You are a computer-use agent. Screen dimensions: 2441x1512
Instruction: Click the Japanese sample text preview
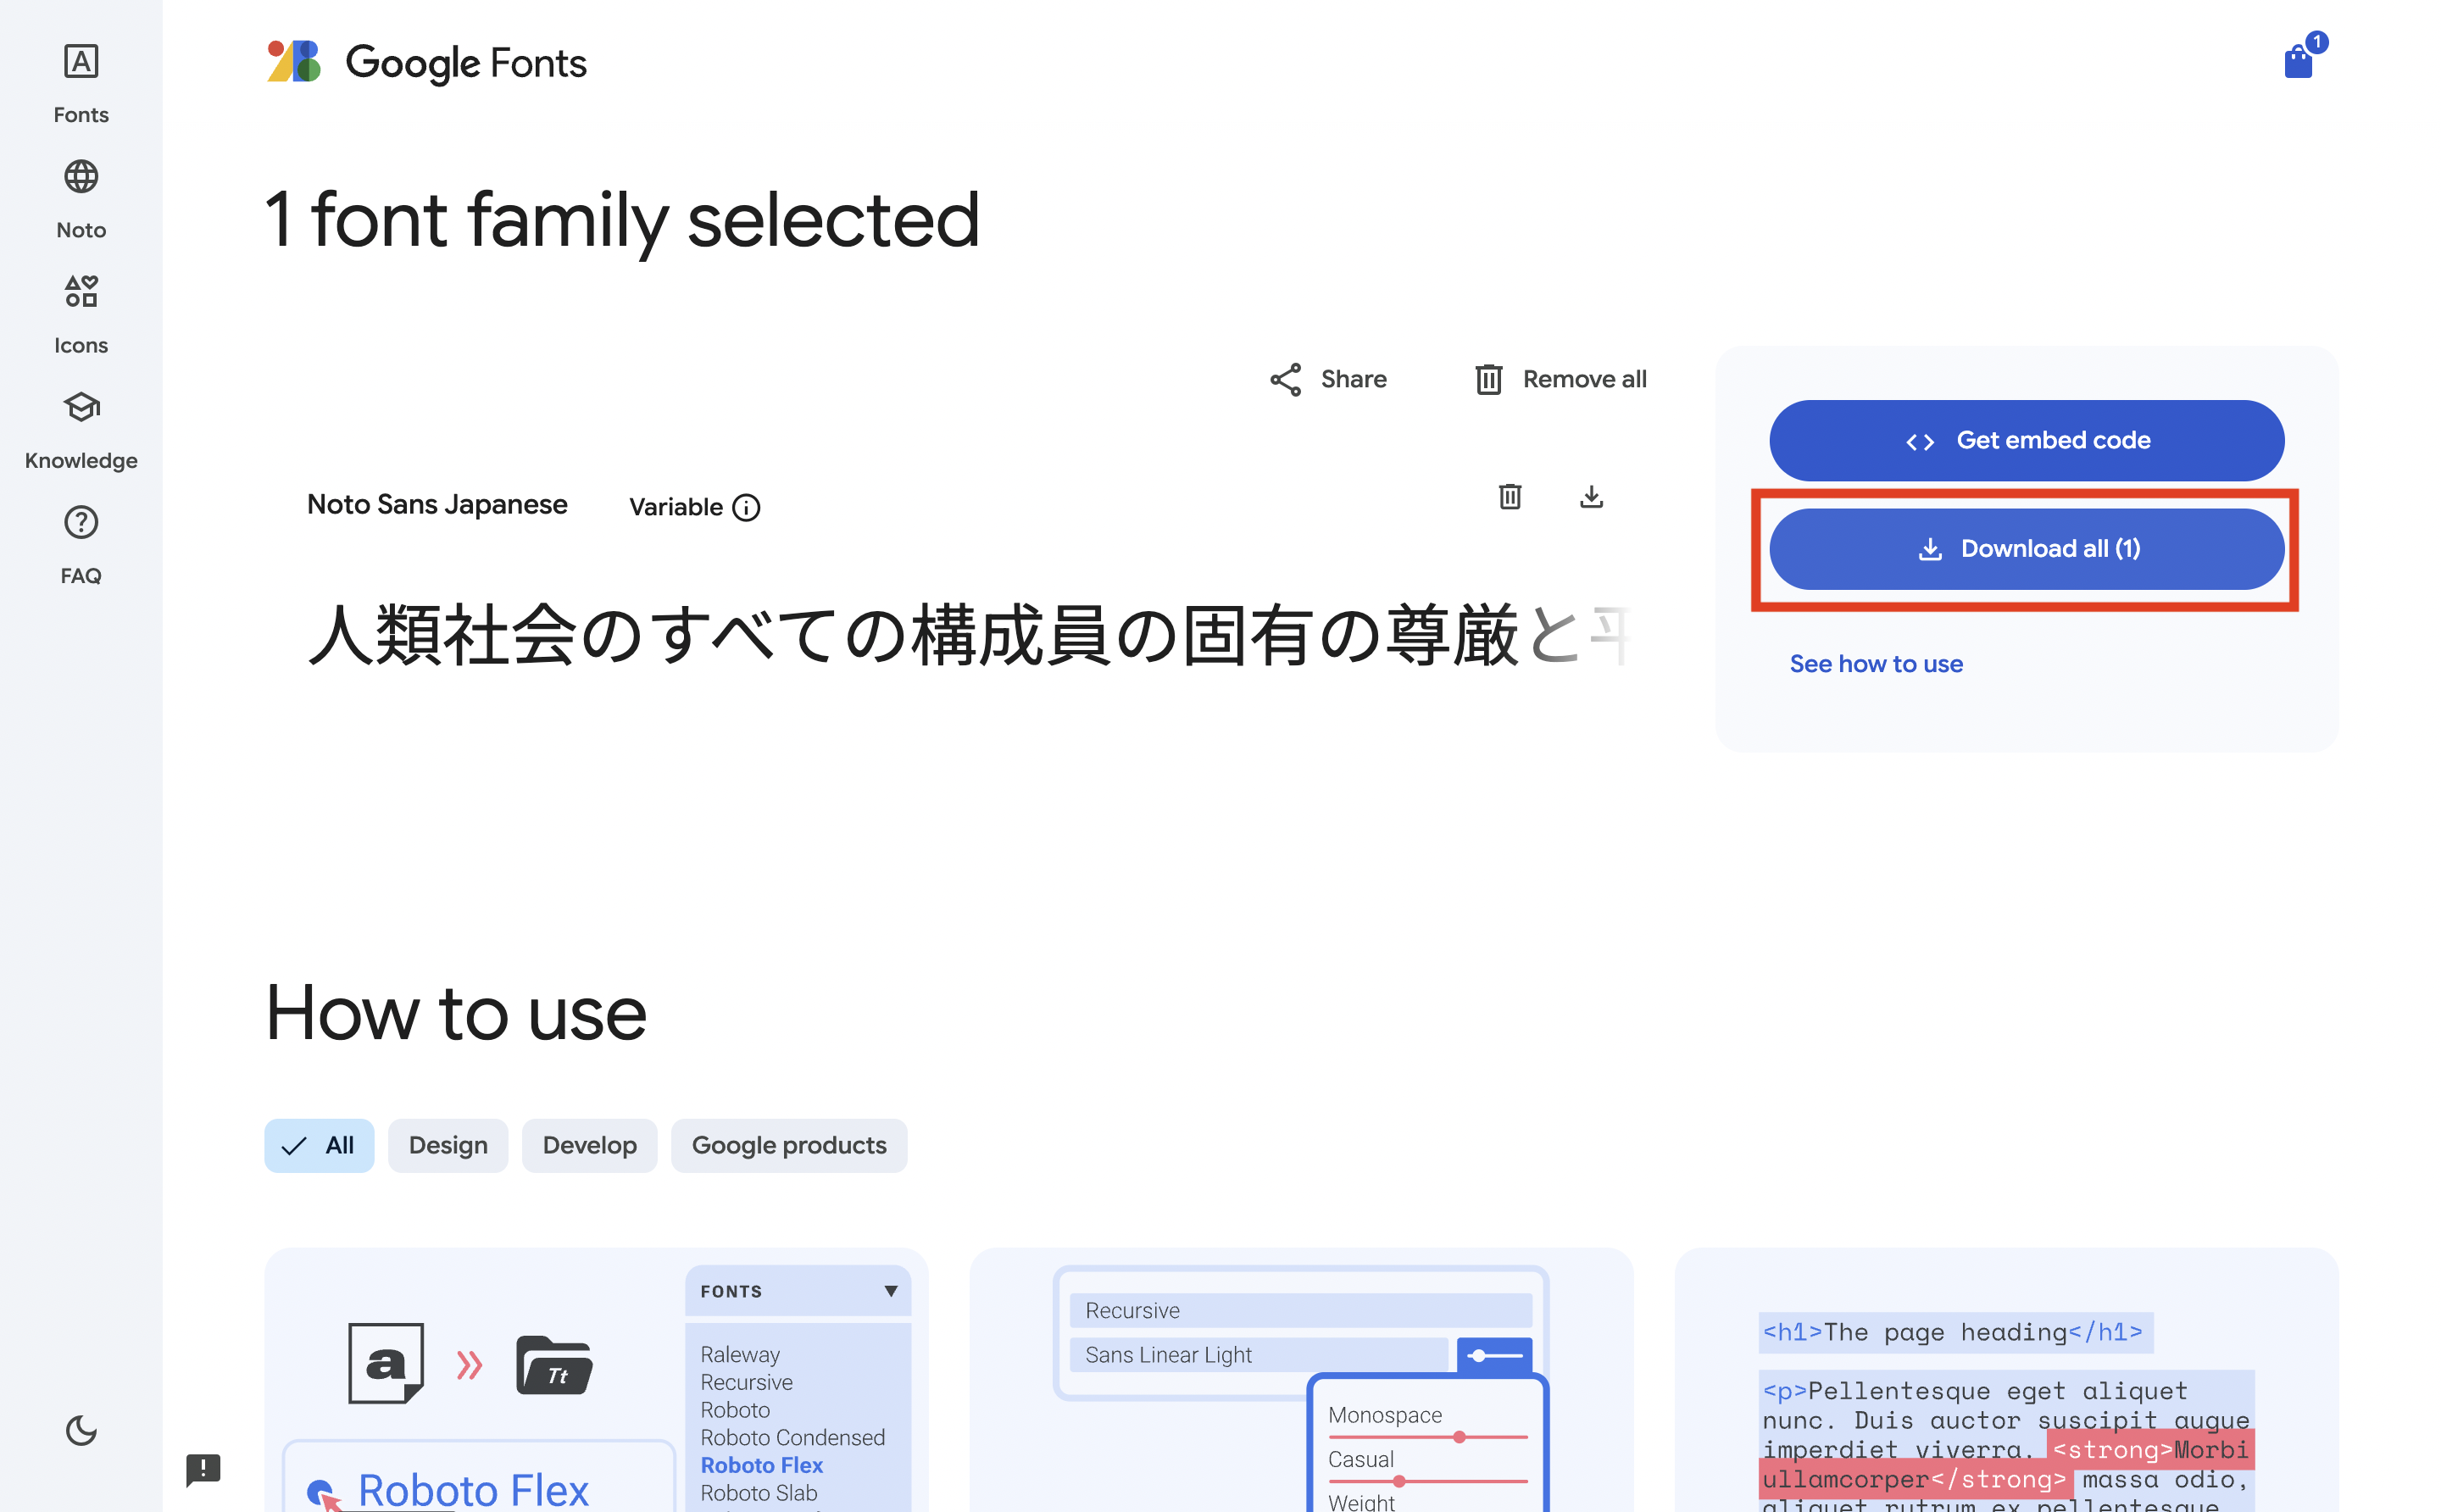[968, 636]
